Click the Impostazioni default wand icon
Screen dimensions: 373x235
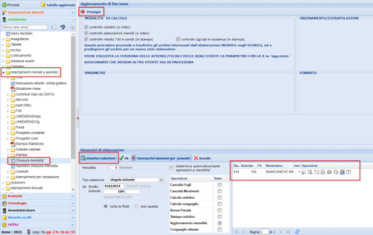pos(4,12)
